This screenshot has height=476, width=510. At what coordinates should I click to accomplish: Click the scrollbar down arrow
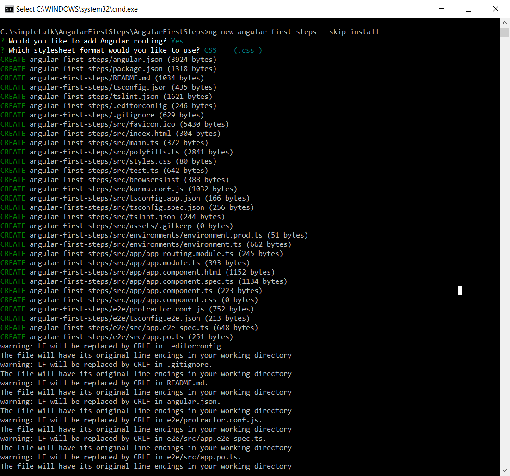(504, 470)
